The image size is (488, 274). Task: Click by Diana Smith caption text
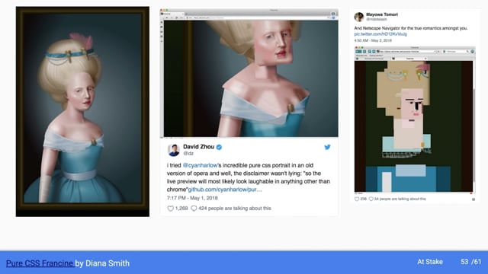point(102,263)
